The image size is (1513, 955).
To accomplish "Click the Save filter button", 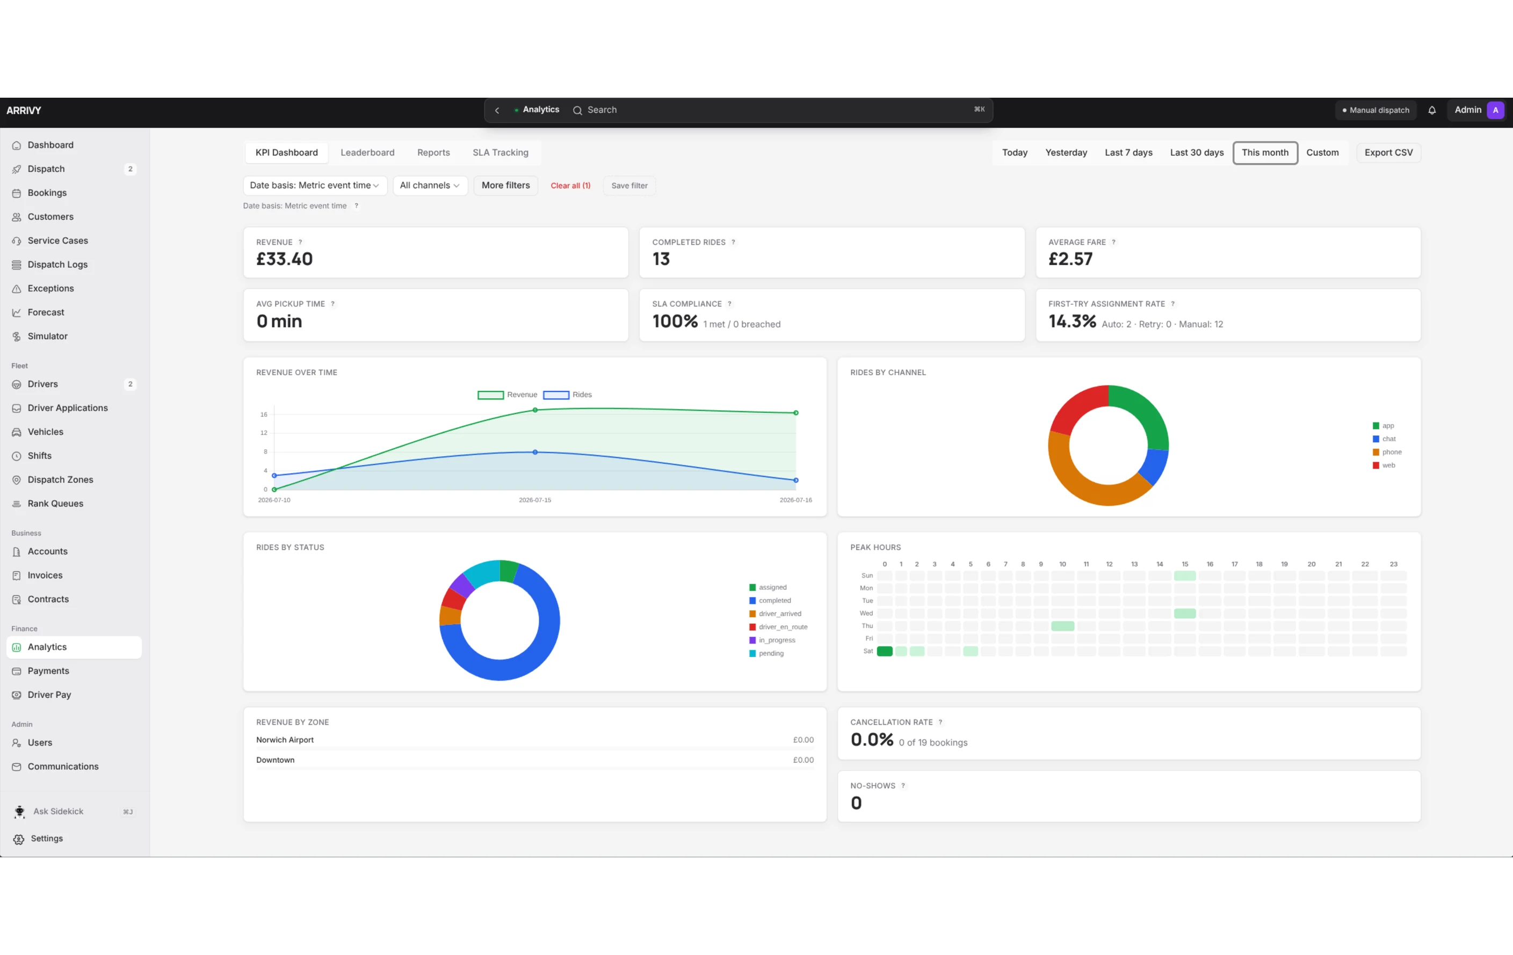I will click(629, 186).
